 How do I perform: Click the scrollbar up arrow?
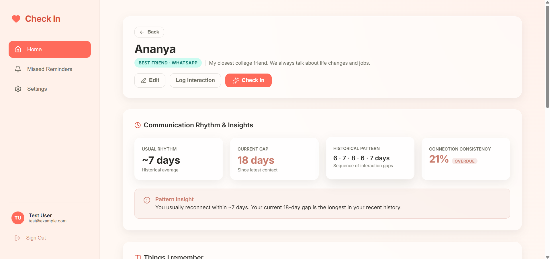[x=547, y=2]
